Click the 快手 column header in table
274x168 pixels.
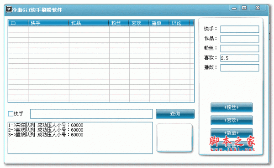pos(48,23)
